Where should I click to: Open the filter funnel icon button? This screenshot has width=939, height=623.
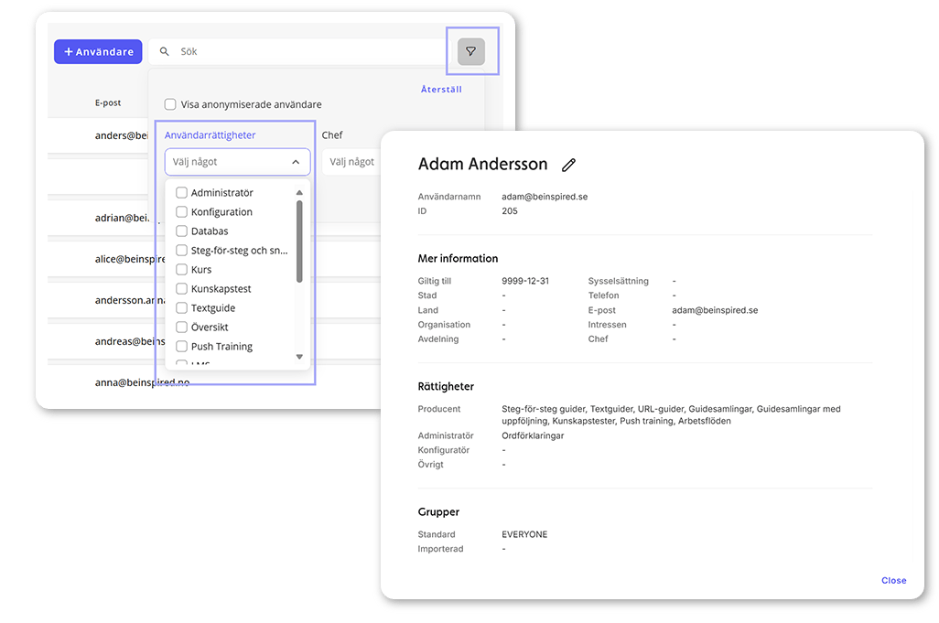point(471,51)
